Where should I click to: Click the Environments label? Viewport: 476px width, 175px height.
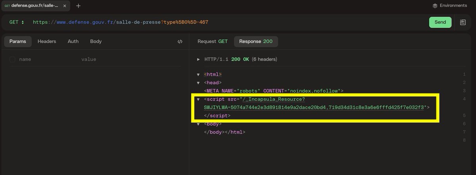pos(453,6)
